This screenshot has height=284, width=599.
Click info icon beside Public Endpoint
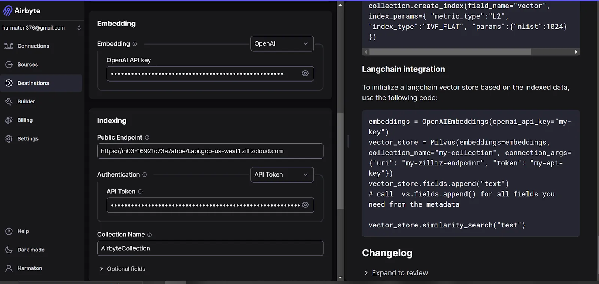tap(147, 137)
